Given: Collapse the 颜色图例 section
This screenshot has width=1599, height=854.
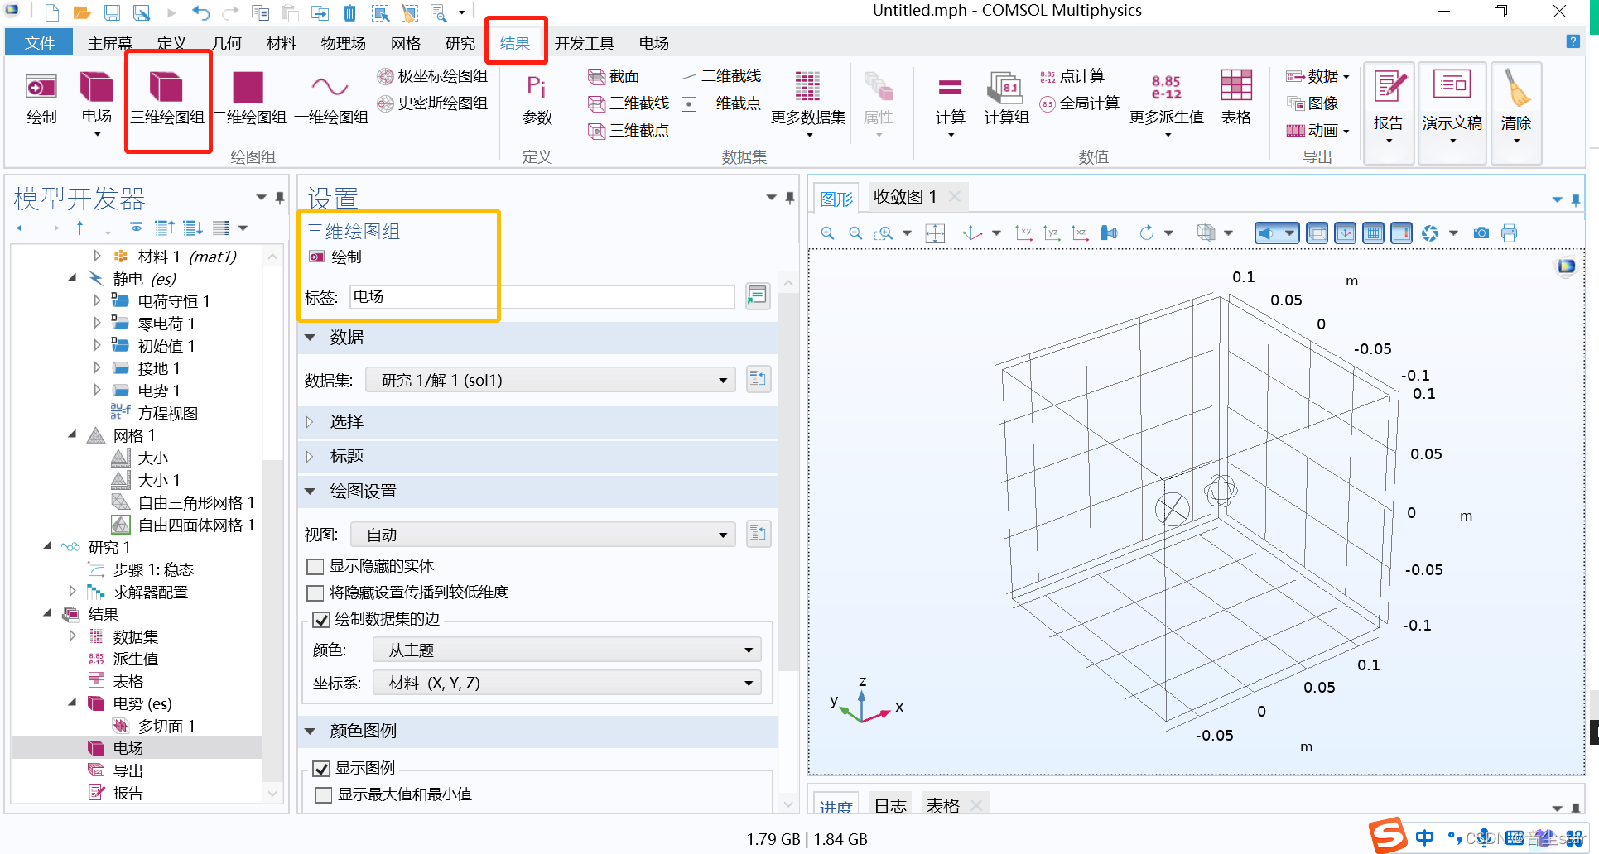Looking at the screenshot, I should coord(537,731).
